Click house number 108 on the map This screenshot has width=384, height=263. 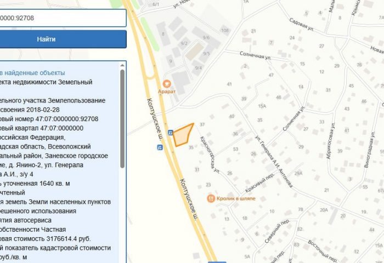tap(224, 30)
